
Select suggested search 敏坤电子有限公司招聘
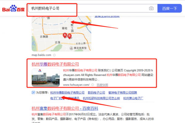point(123,93)
